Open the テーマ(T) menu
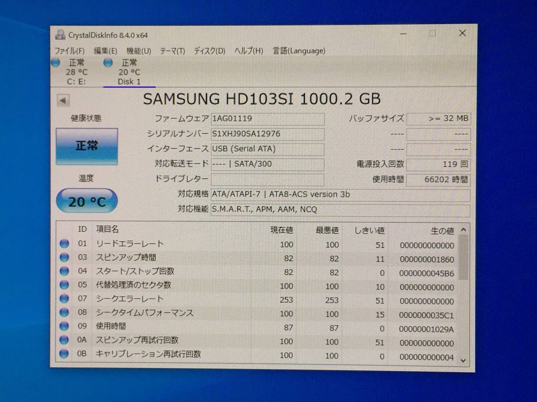The image size is (537, 402). click(x=172, y=51)
